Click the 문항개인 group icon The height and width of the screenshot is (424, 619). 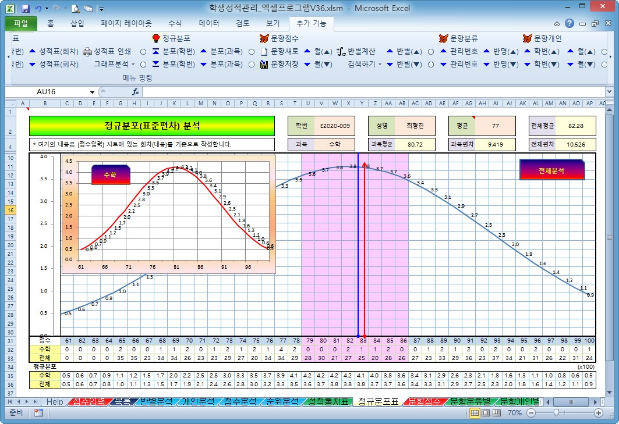527,38
